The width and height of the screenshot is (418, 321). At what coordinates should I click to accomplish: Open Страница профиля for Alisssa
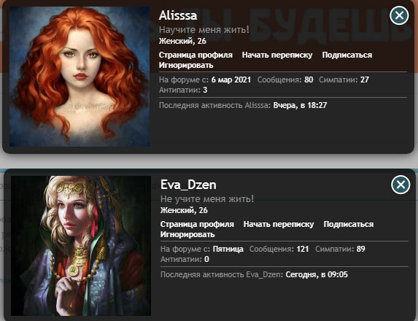(x=196, y=55)
